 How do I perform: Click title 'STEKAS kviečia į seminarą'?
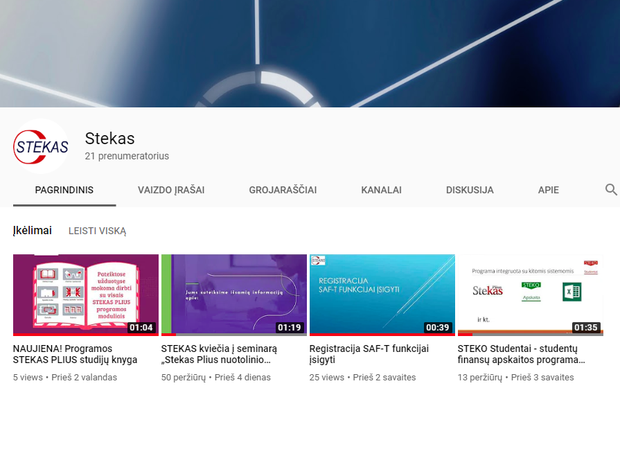pyautogui.click(x=219, y=354)
